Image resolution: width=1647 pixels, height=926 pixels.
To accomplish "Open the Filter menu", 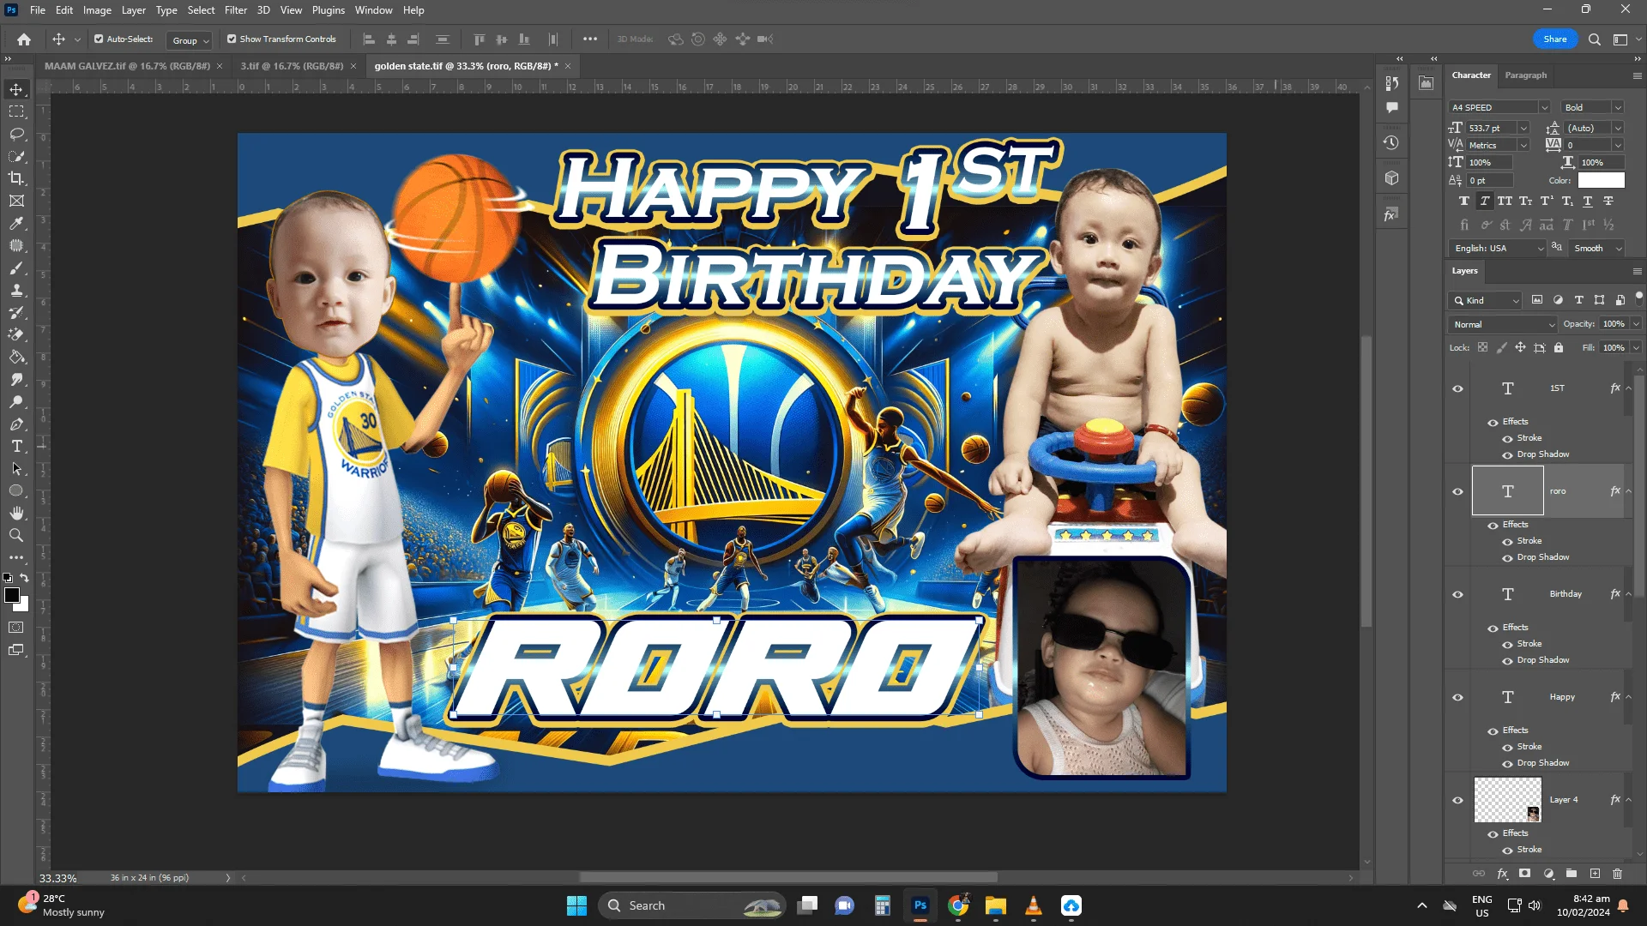I will tap(236, 10).
